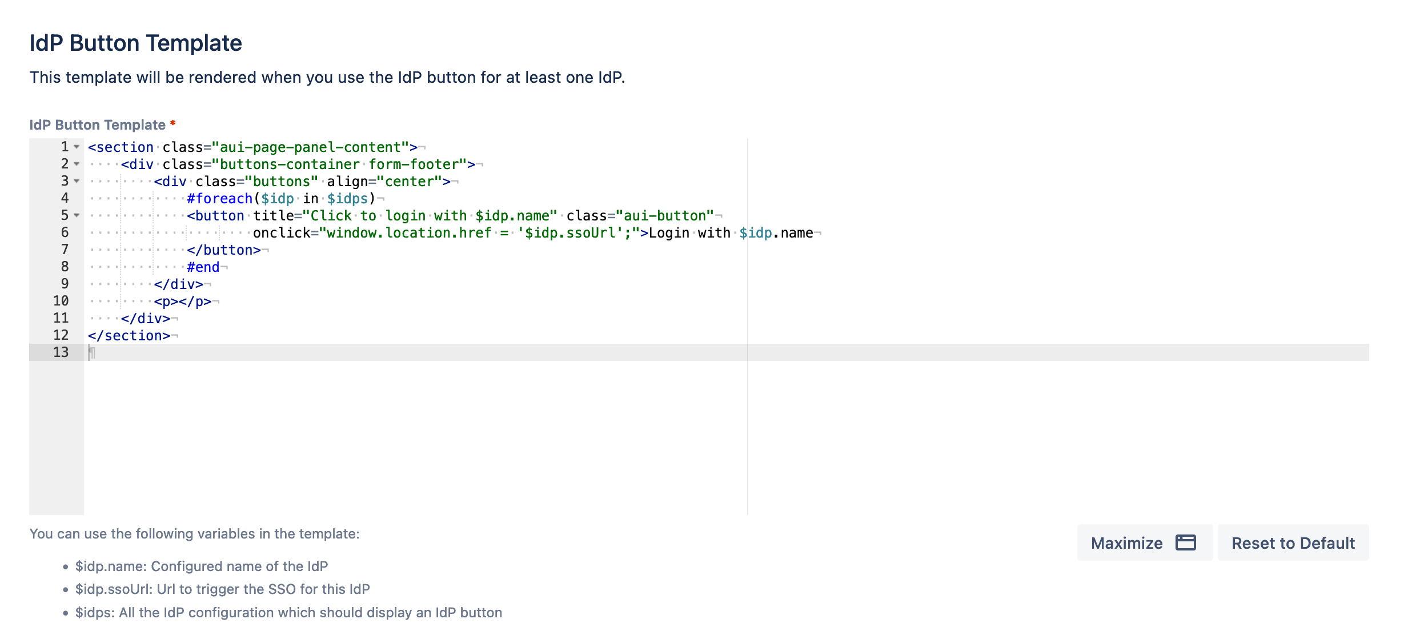1420x627 pixels.
Task: Collapse the section element on line 1
Action: [77, 147]
